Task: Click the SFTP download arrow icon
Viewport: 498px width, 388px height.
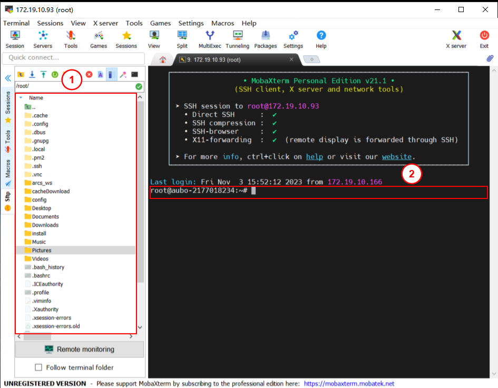Action: 32,75
